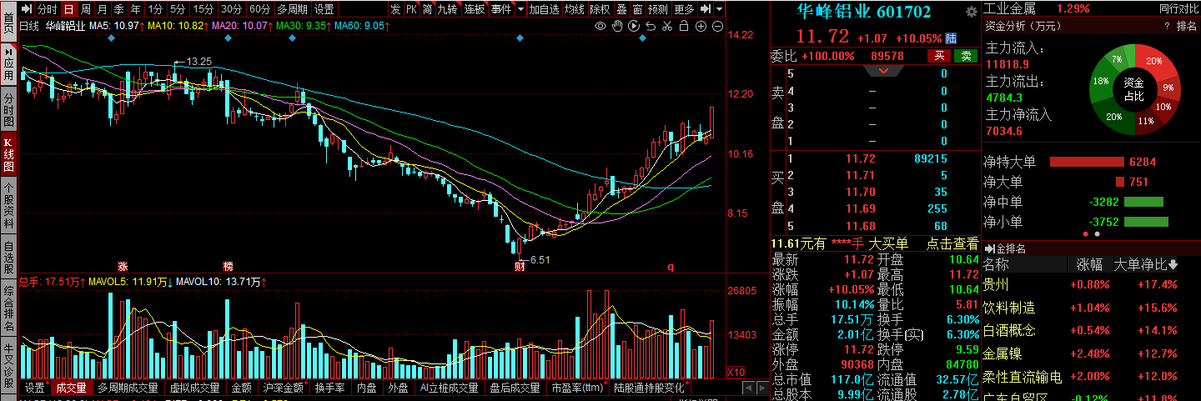Click indicator tabs scroll-left arrow

point(749,388)
